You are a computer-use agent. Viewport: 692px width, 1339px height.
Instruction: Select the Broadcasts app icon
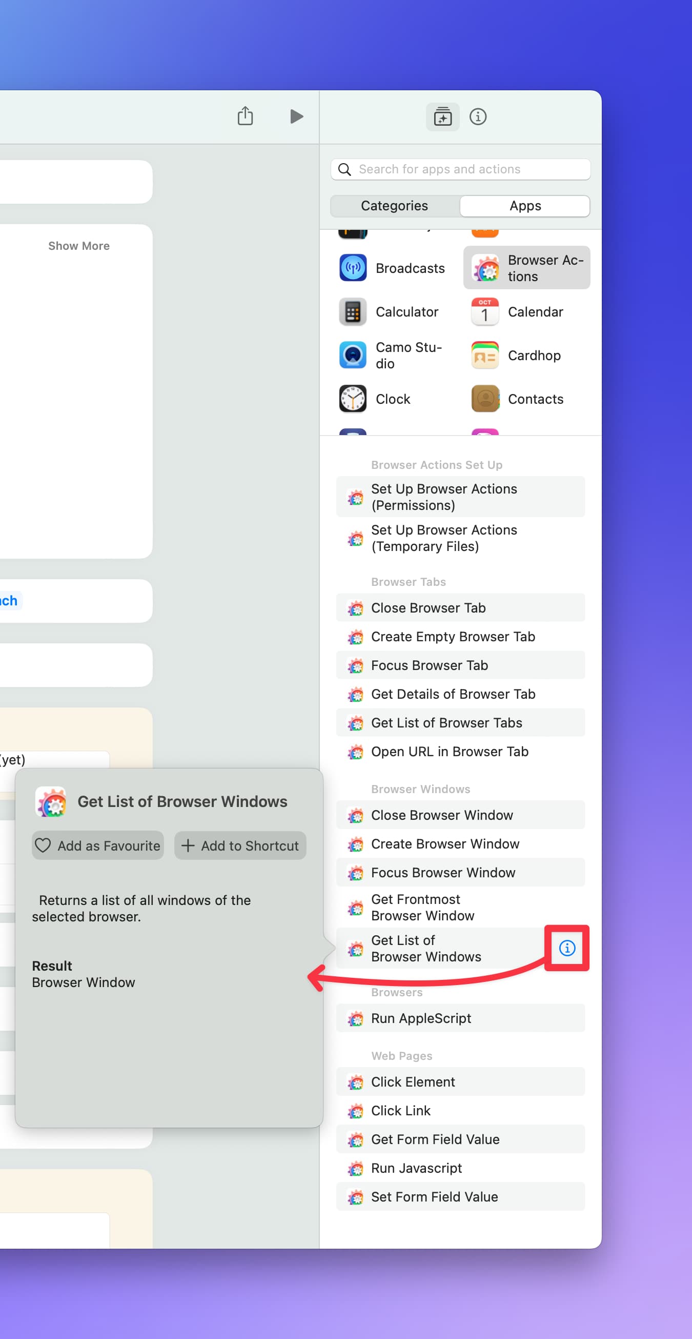(353, 268)
